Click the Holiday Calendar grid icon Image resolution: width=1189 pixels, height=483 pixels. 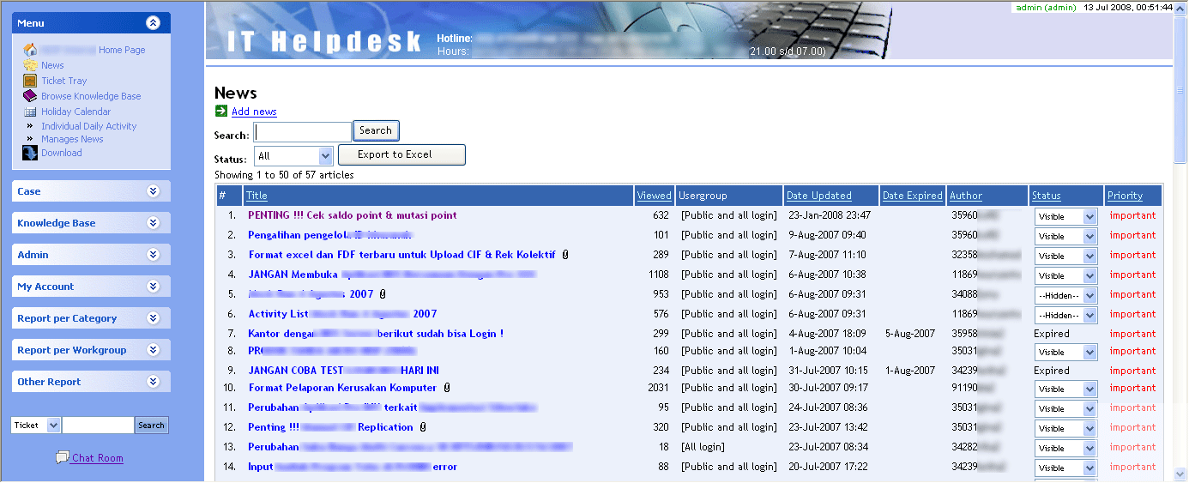(x=30, y=112)
